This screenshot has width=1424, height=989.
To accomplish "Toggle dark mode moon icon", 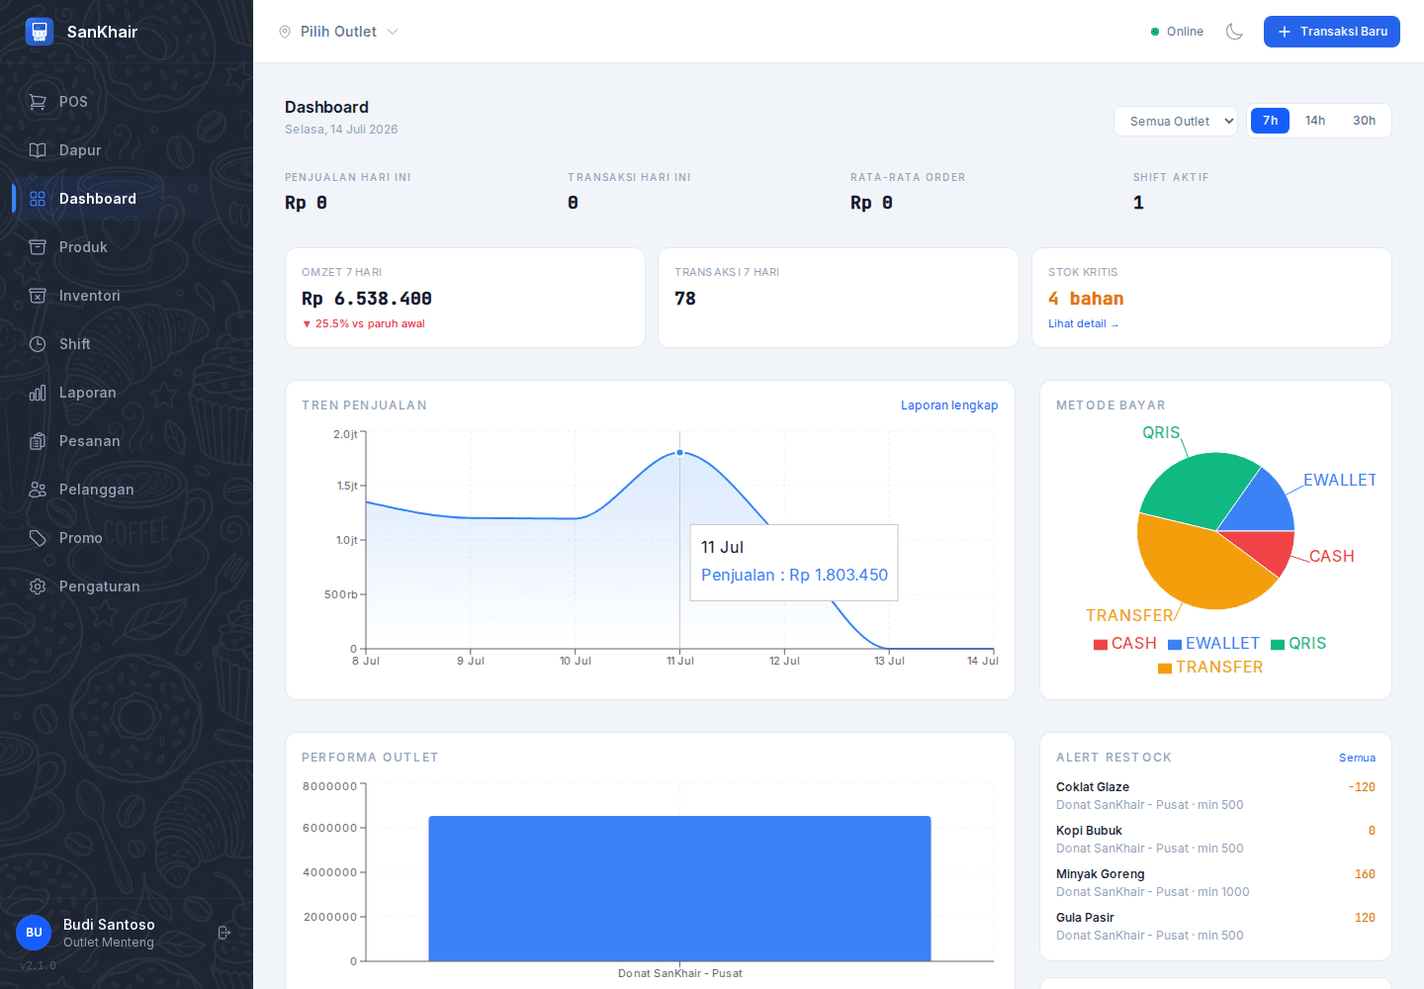I will [1234, 32].
